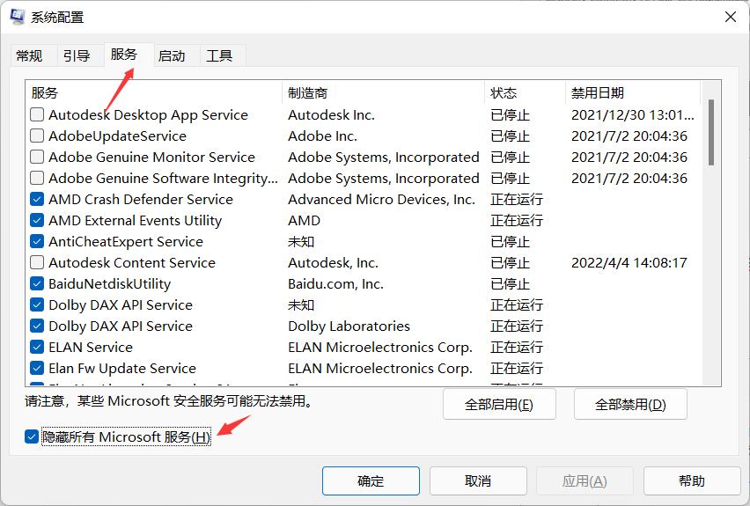Enable Autodesk Desktop App Service checkbox
The image size is (750, 506).
coord(37,114)
